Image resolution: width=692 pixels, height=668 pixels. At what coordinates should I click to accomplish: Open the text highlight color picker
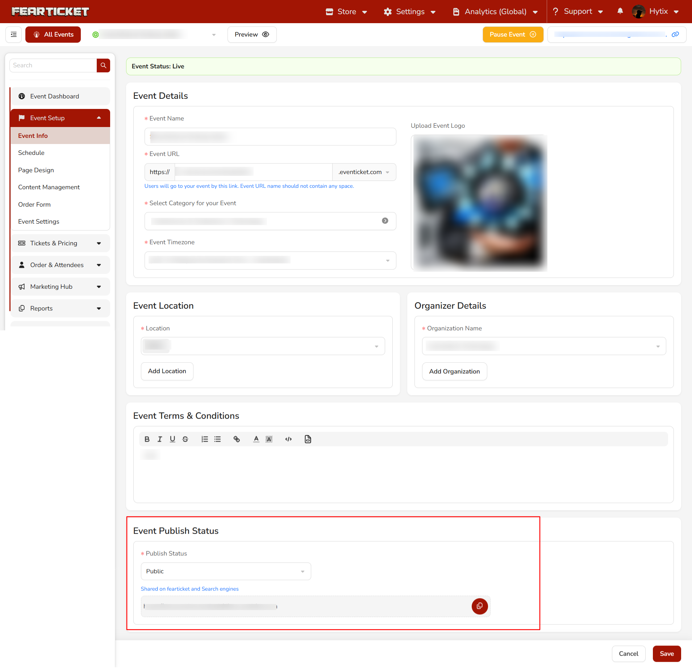tap(269, 439)
